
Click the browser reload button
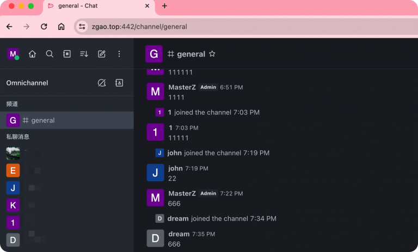coord(44,26)
